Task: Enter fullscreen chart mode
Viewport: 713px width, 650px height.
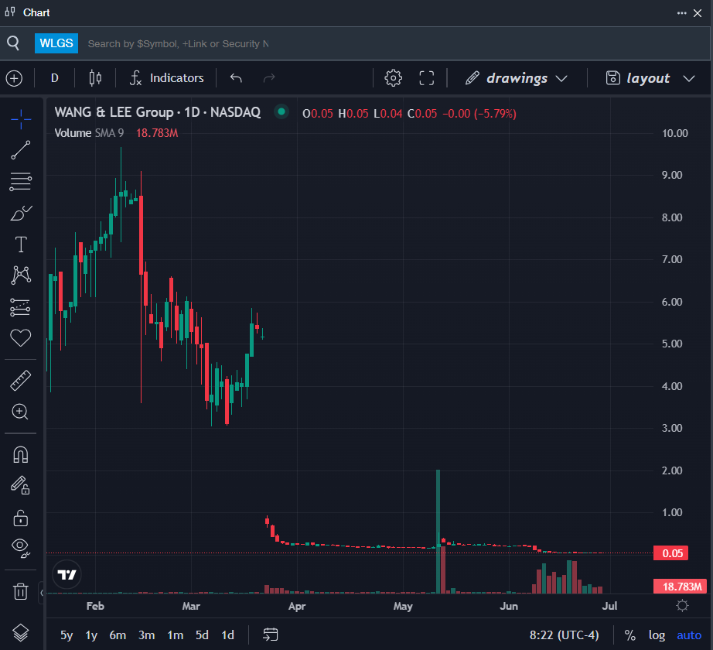Action: [427, 78]
